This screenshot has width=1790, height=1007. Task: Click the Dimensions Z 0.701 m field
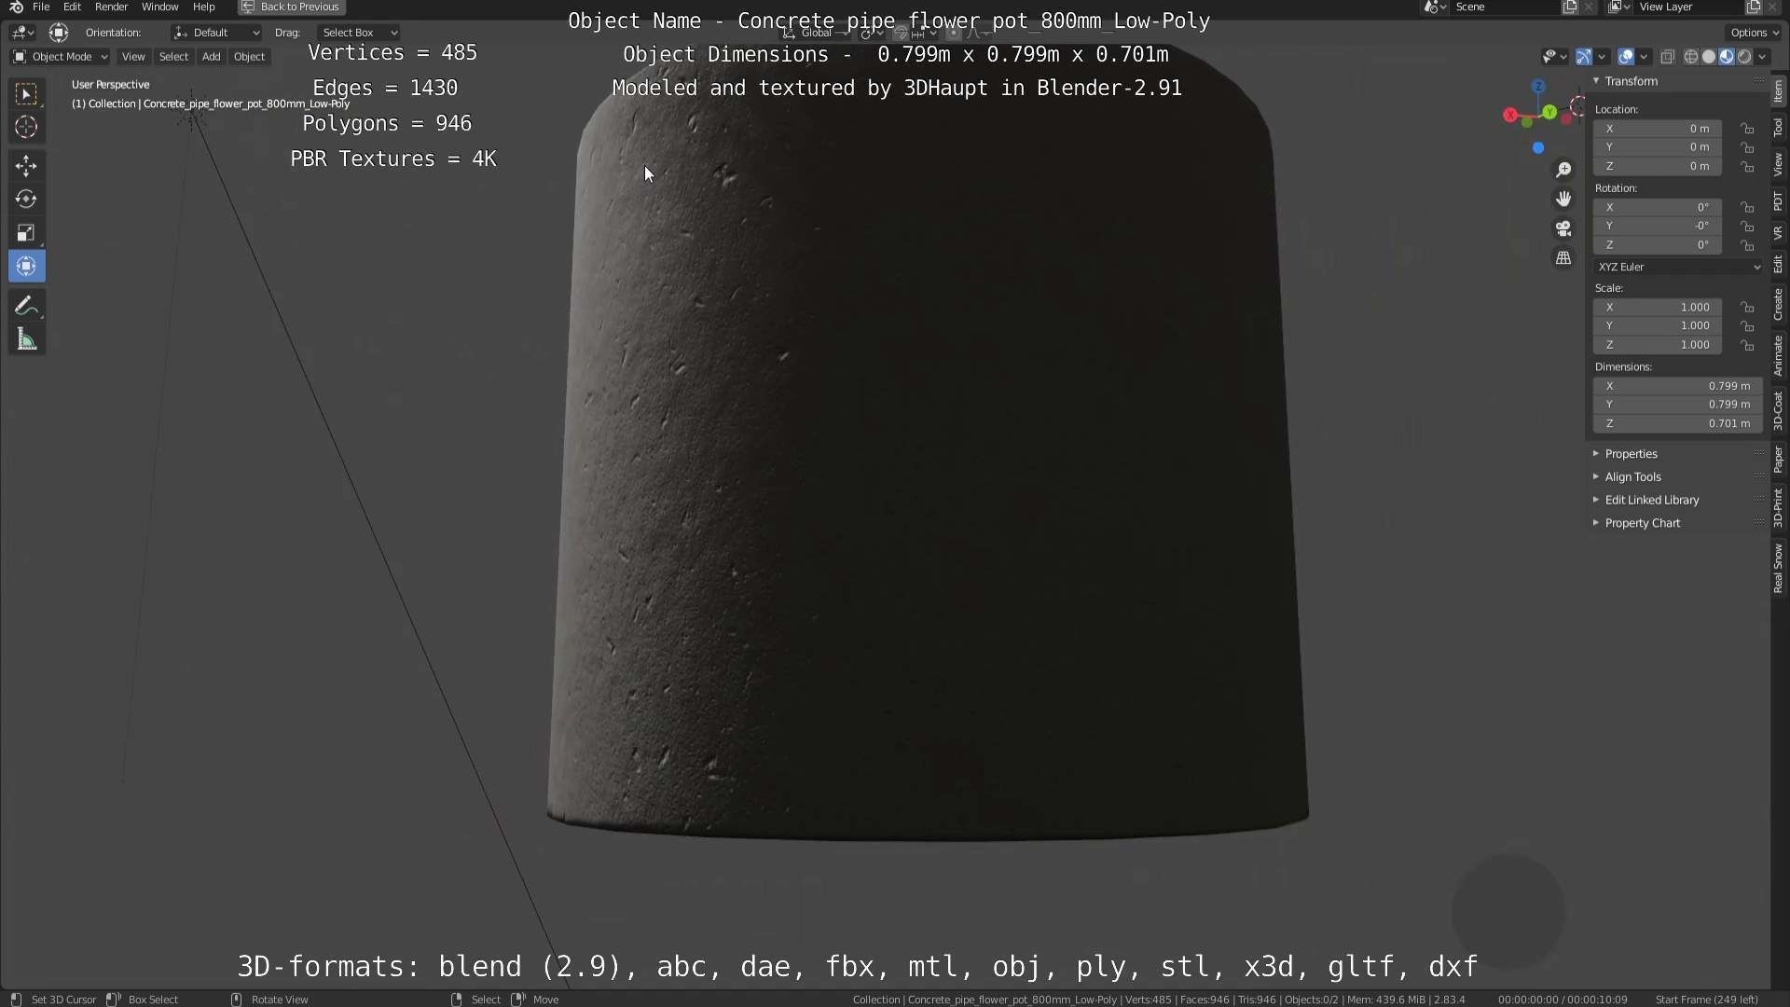(1678, 423)
